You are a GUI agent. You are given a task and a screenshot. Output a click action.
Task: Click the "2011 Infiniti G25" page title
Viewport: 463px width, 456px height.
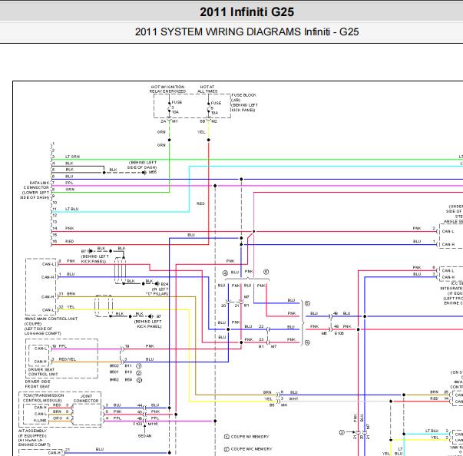(x=246, y=12)
